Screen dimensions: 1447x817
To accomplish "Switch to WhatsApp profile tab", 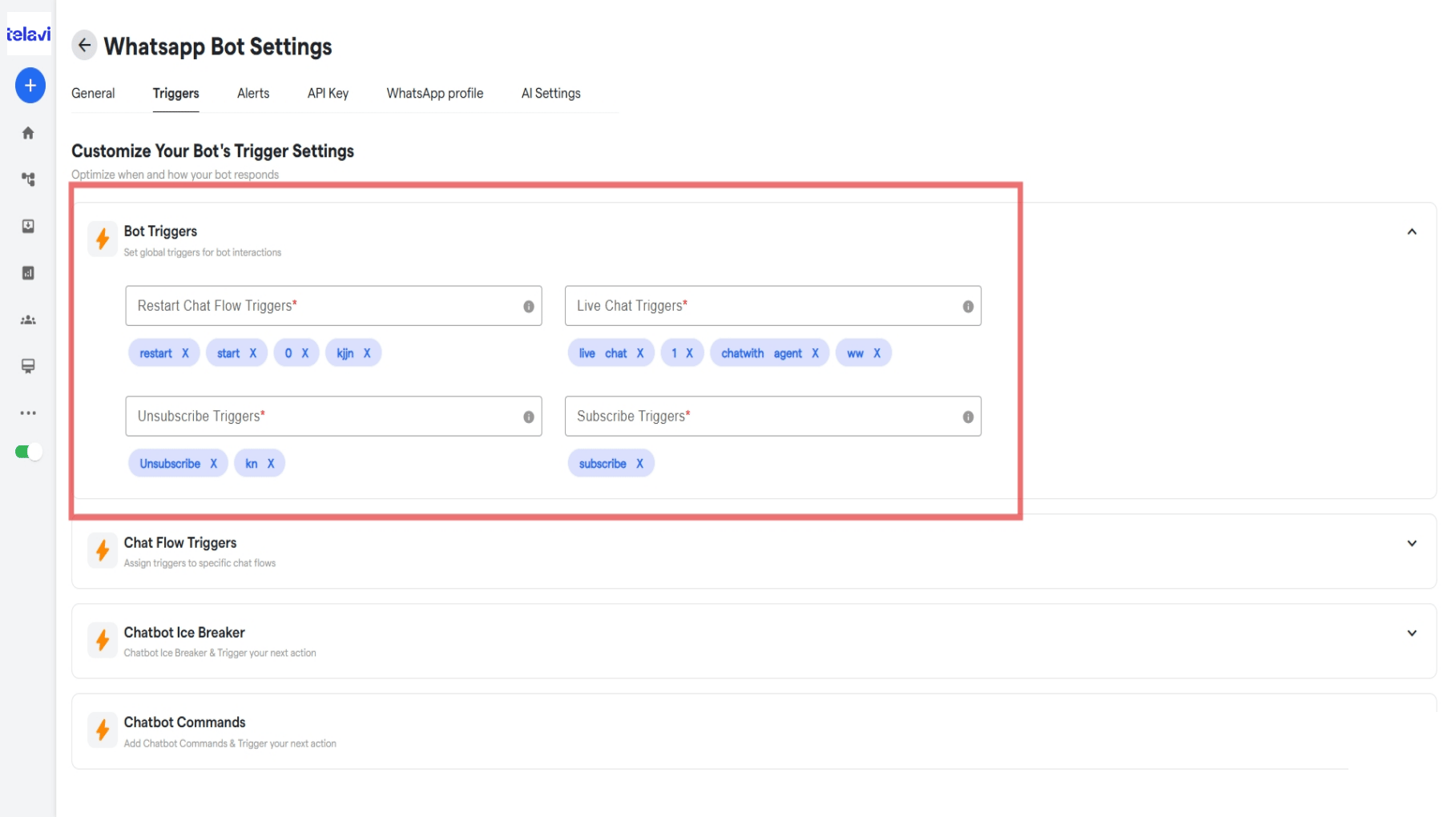I will [435, 94].
